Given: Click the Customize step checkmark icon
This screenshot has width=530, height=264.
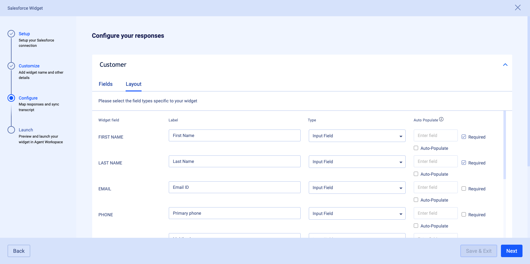Looking at the screenshot, I should [11, 66].
